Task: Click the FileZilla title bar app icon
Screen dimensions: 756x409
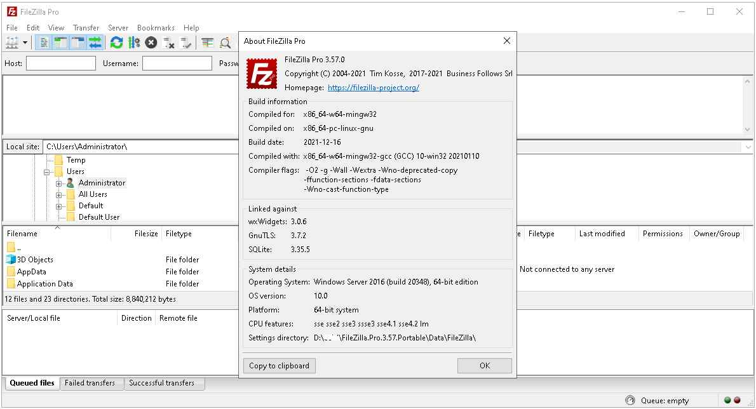Action: (x=11, y=11)
